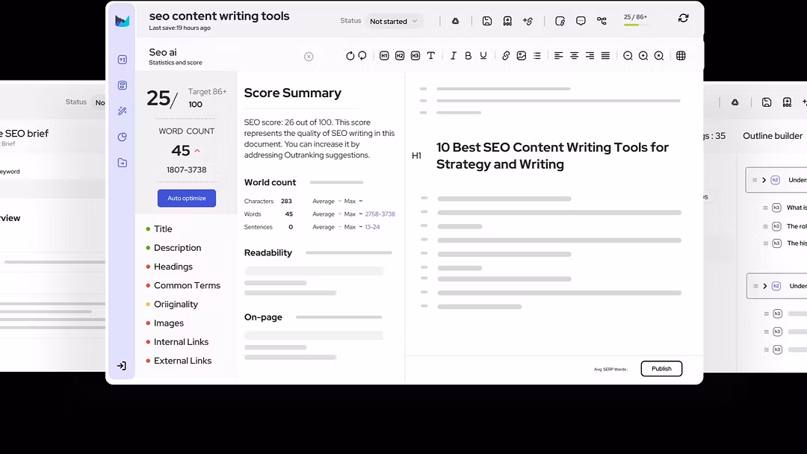
Task: Click the Google Drive icon
Action: (x=455, y=21)
